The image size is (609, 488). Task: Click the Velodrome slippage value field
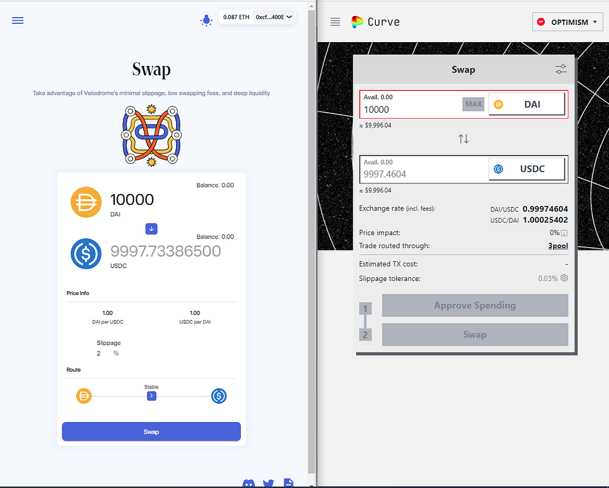[99, 353]
